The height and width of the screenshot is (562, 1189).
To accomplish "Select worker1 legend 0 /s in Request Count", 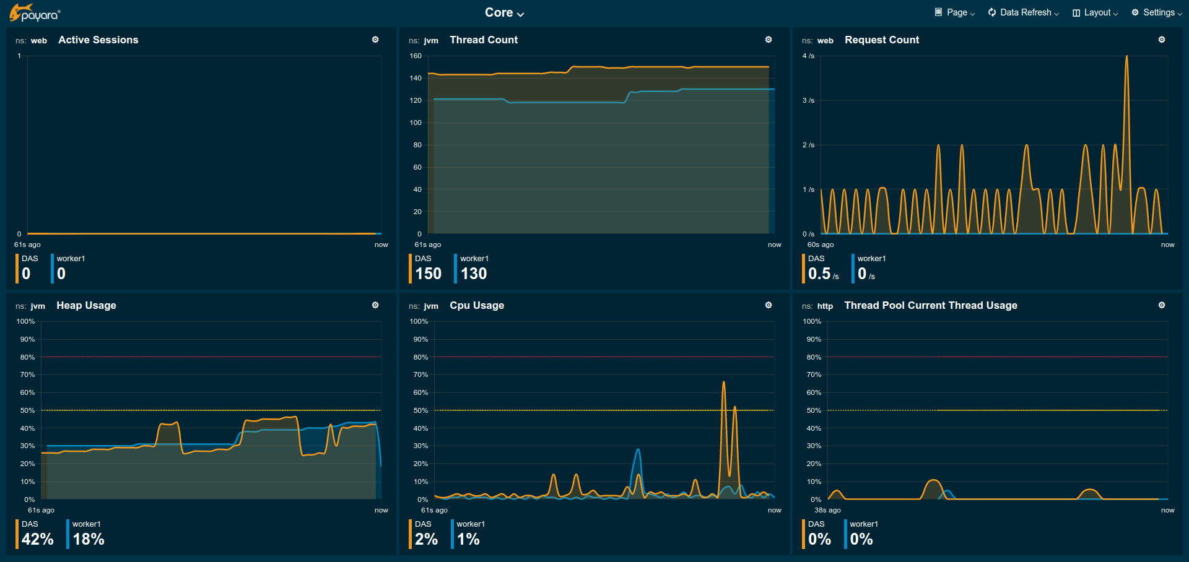I will (x=870, y=269).
